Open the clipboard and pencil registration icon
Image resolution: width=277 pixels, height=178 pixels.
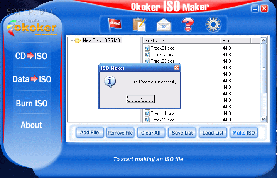pos(140,25)
